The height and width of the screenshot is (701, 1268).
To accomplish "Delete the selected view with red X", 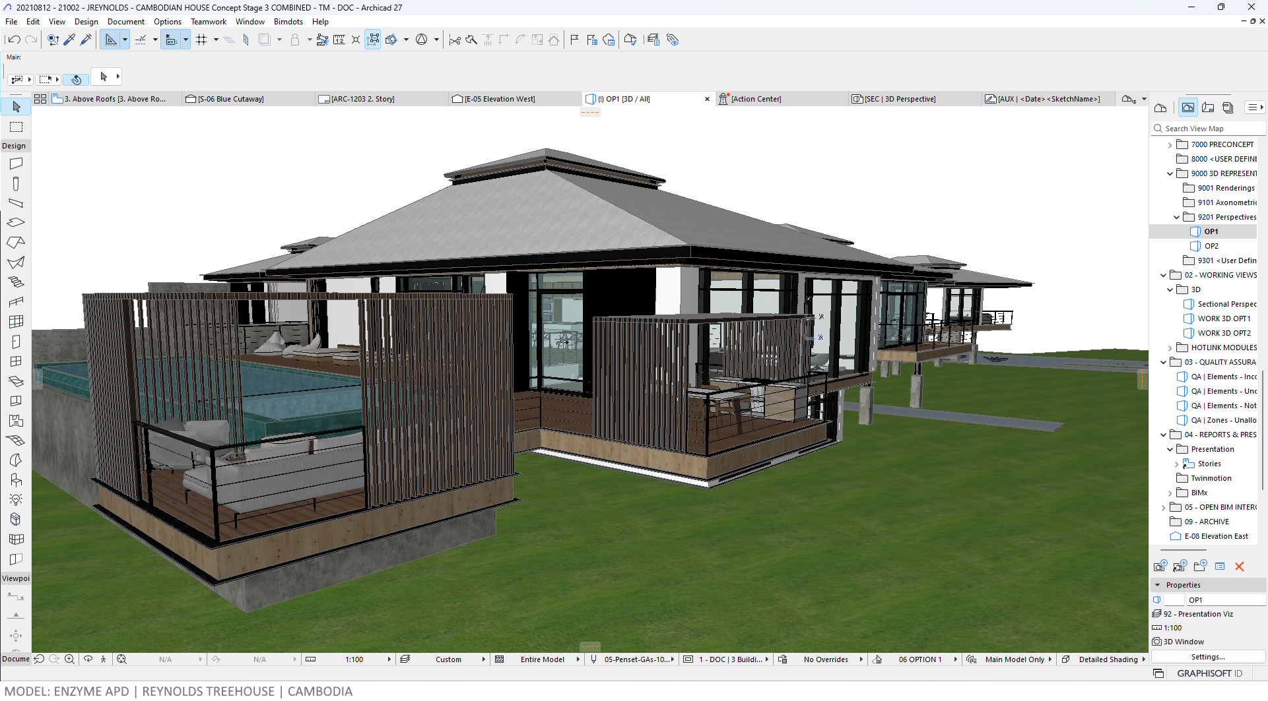I will click(1239, 566).
